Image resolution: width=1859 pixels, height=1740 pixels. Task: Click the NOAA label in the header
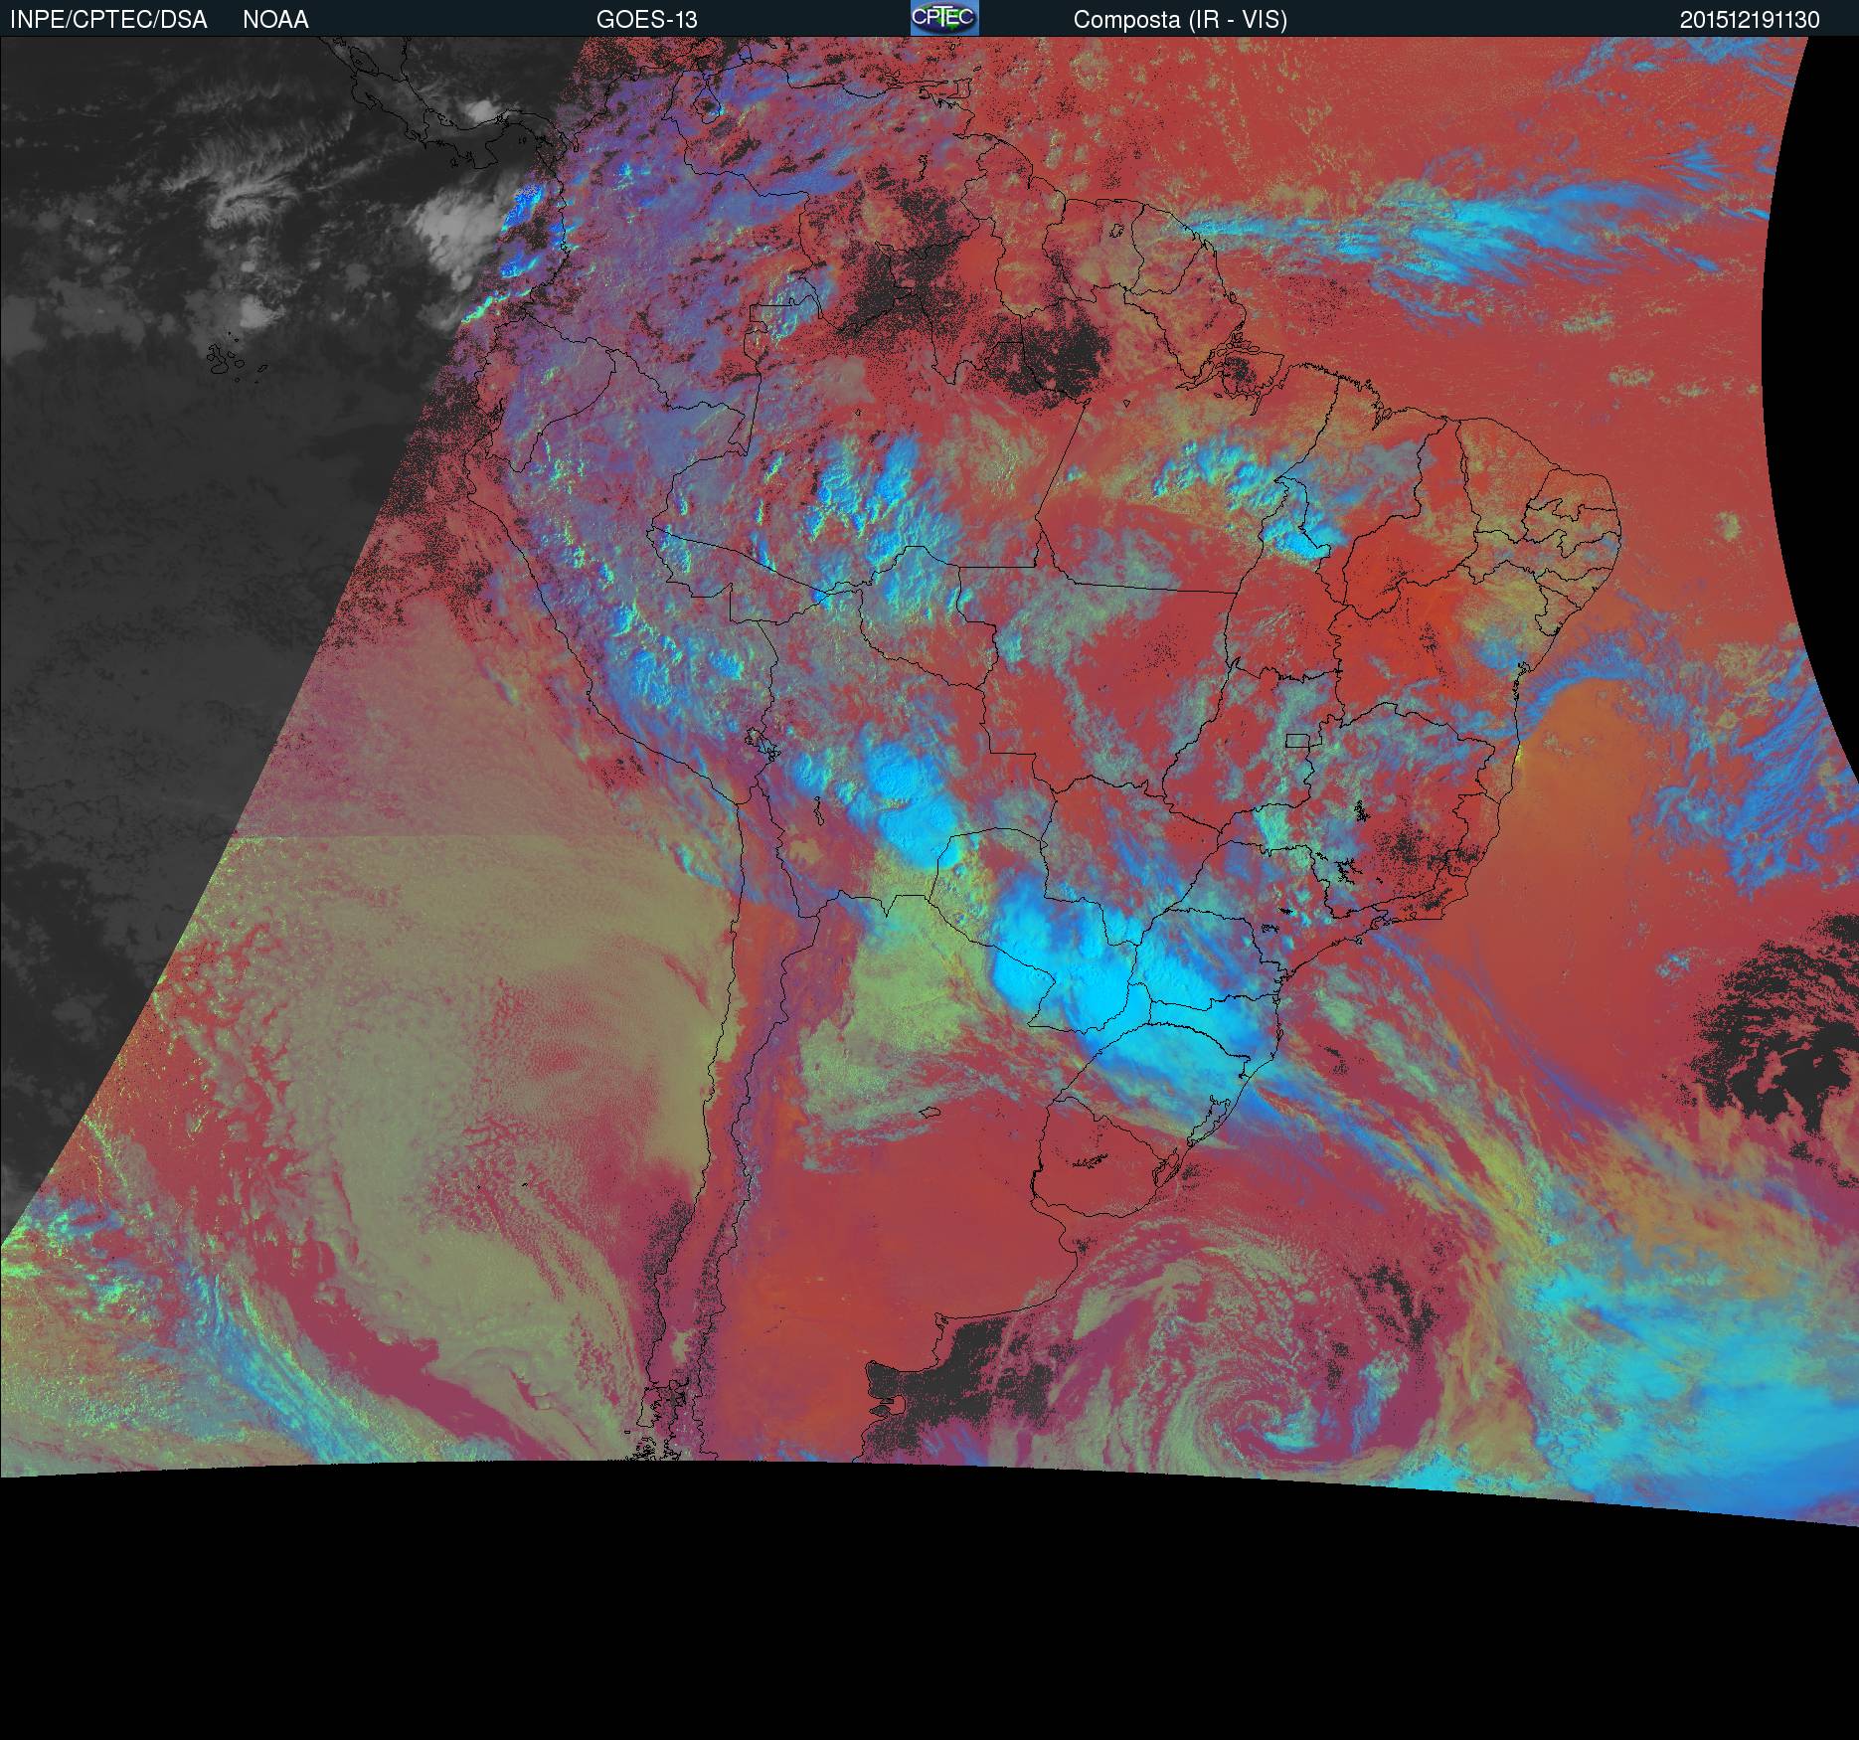point(275,20)
